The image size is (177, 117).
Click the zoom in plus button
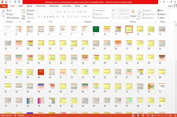(166, 115)
